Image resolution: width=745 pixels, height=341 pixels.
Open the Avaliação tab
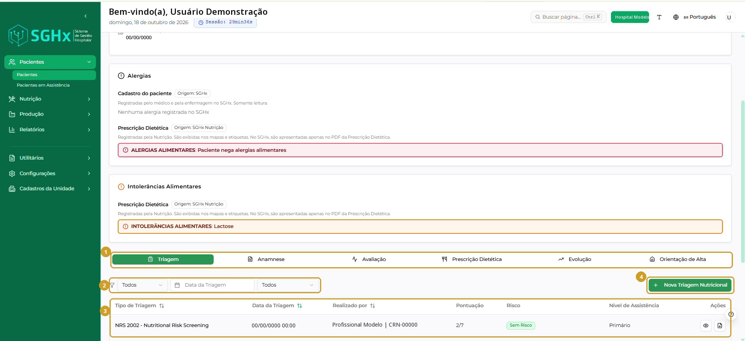pyautogui.click(x=369, y=259)
